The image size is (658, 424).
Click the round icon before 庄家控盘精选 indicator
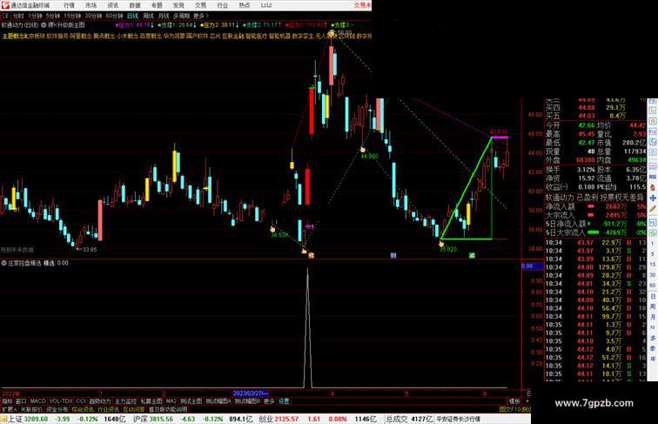click(3, 263)
